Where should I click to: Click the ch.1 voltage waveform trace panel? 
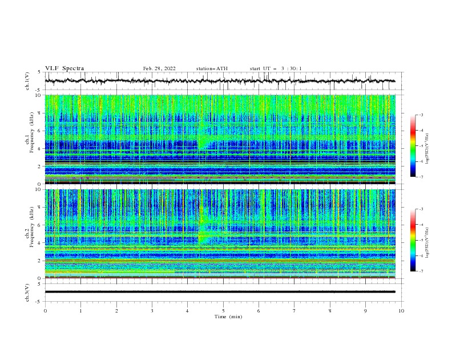(224, 81)
